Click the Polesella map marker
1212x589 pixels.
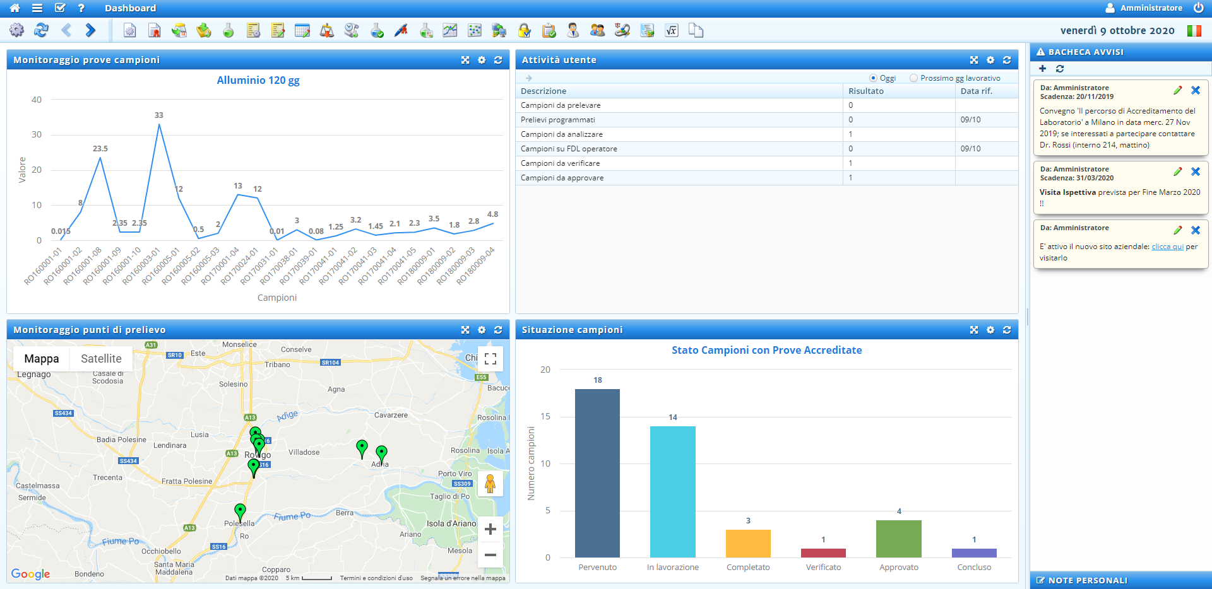[240, 512]
